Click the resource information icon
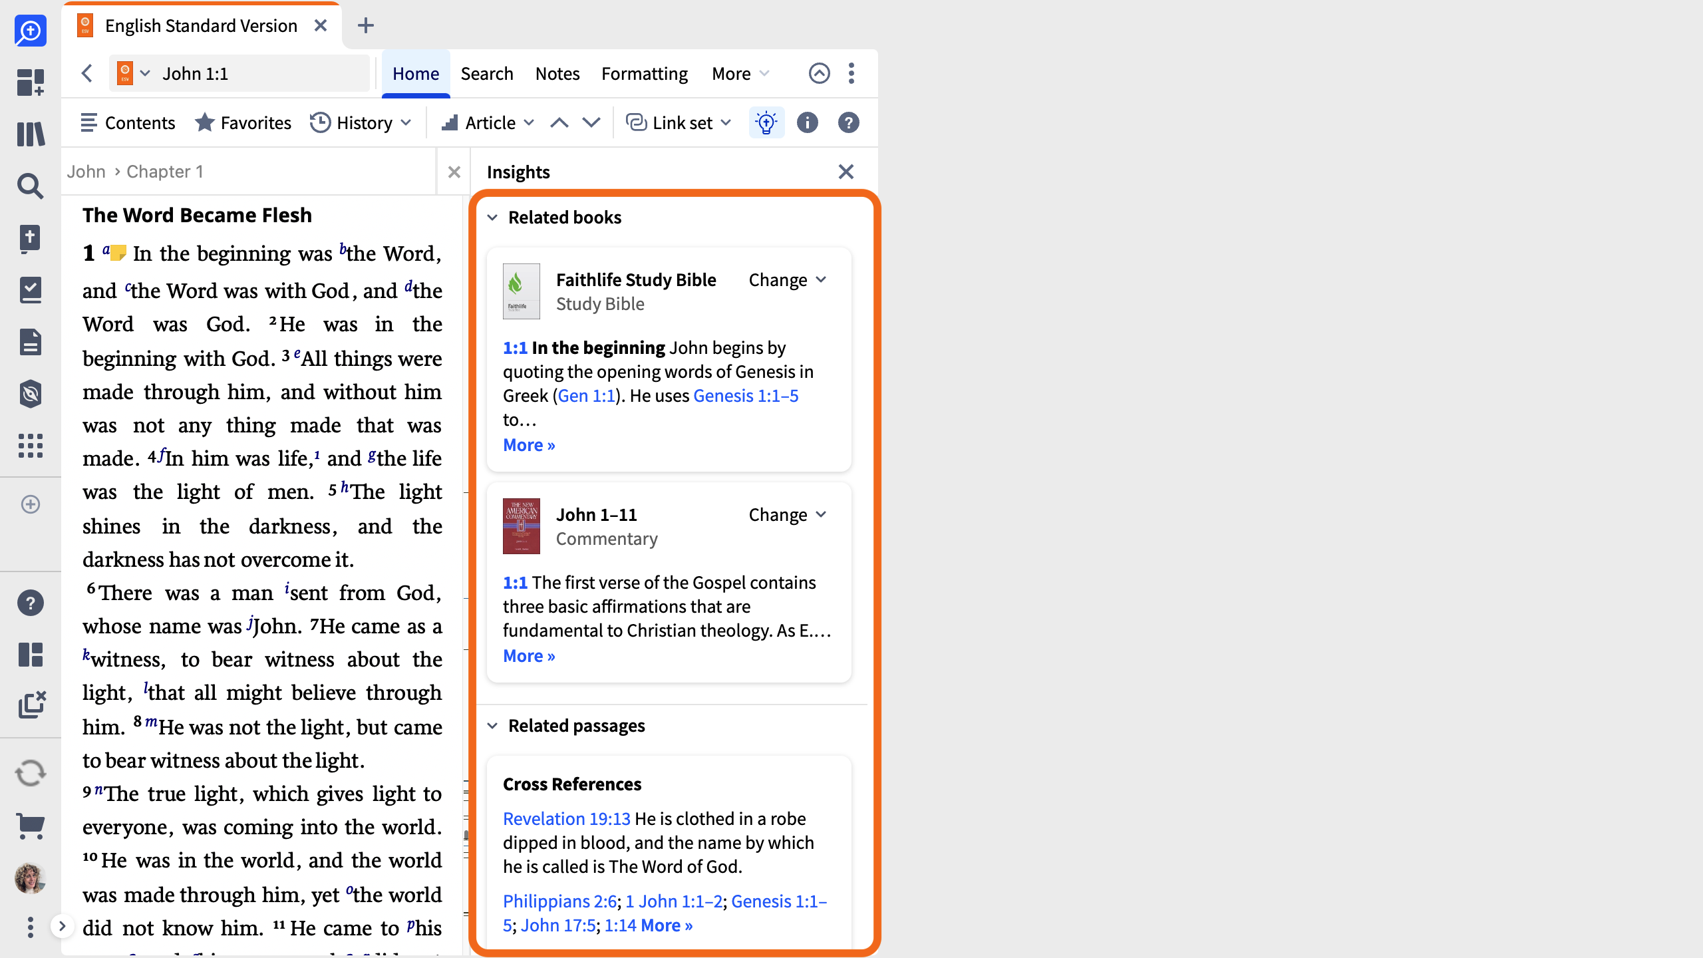 point(808,122)
